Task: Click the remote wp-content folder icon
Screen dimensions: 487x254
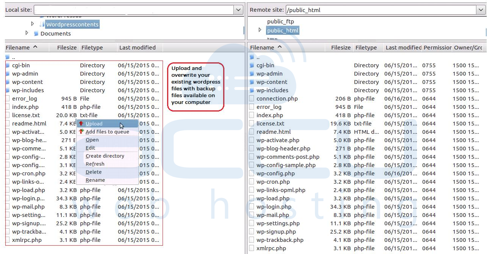Action: [252, 82]
